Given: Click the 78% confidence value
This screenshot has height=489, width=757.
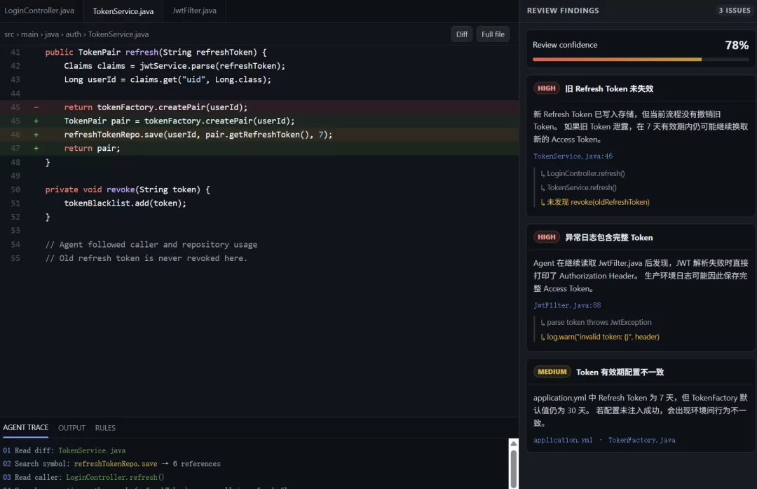Looking at the screenshot, I should (x=737, y=46).
